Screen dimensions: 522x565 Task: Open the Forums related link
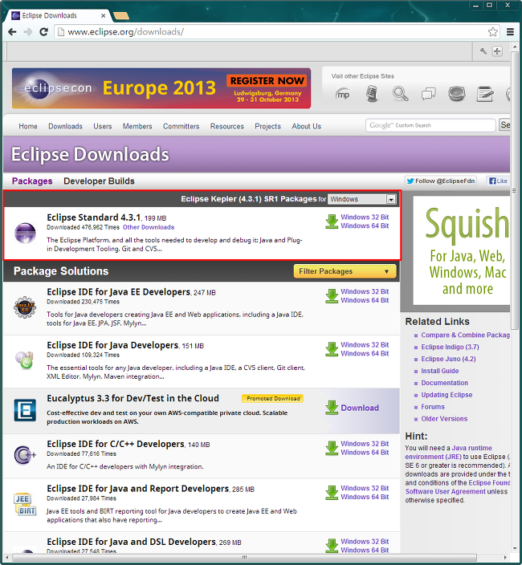[433, 407]
